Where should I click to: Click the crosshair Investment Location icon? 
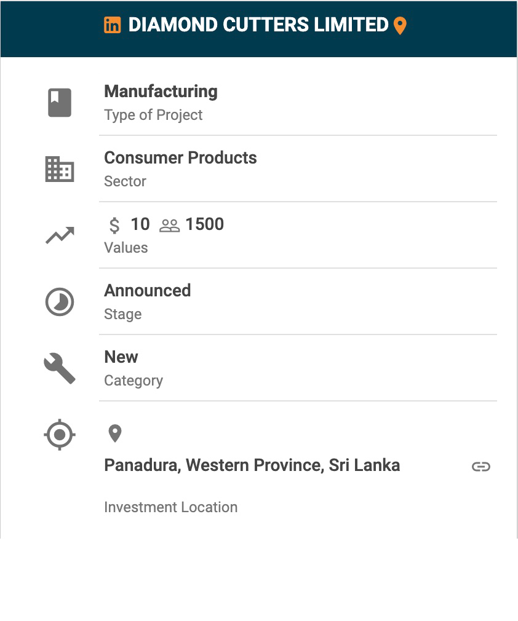[60, 435]
